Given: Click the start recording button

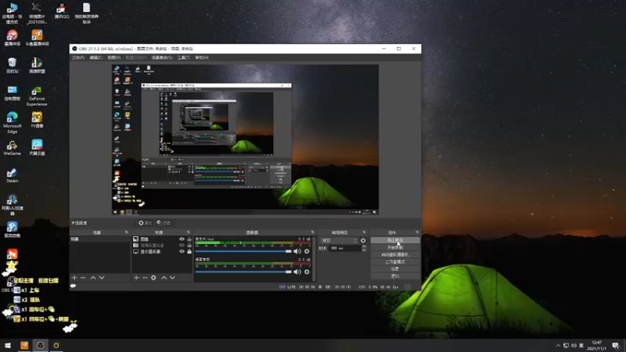Looking at the screenshot, I should [395, 247].
